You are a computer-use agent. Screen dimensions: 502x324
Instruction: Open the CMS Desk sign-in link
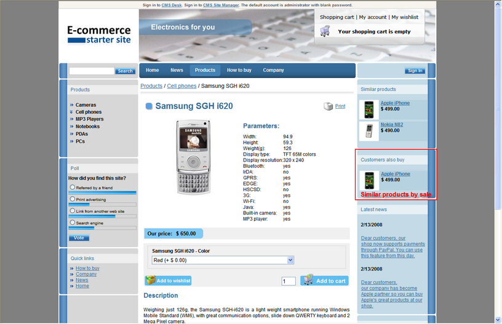(x=172, y=5)
